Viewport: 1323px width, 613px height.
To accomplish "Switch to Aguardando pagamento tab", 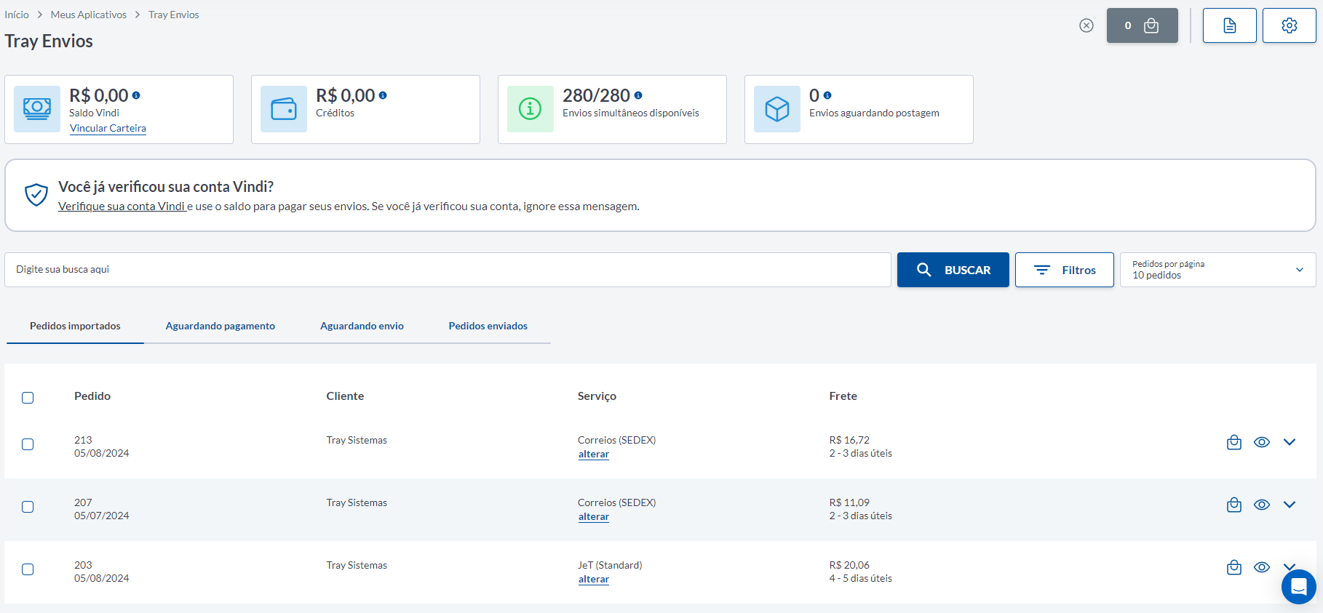I will (220, 326).
